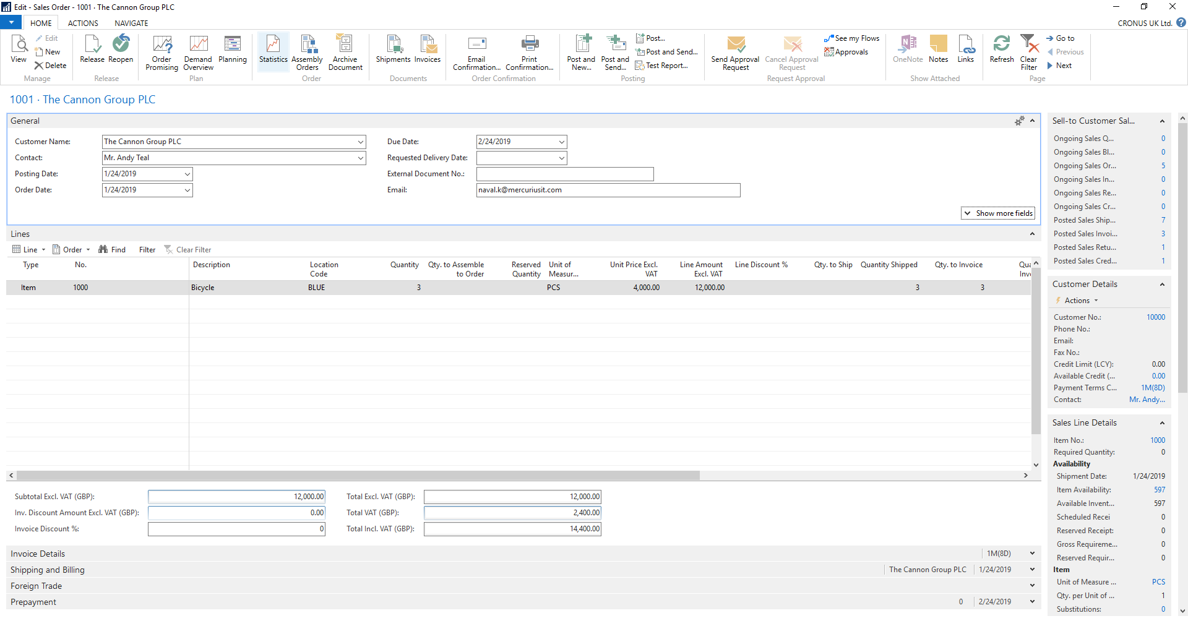Collapse Customer Details factbox

[1162, 284]
